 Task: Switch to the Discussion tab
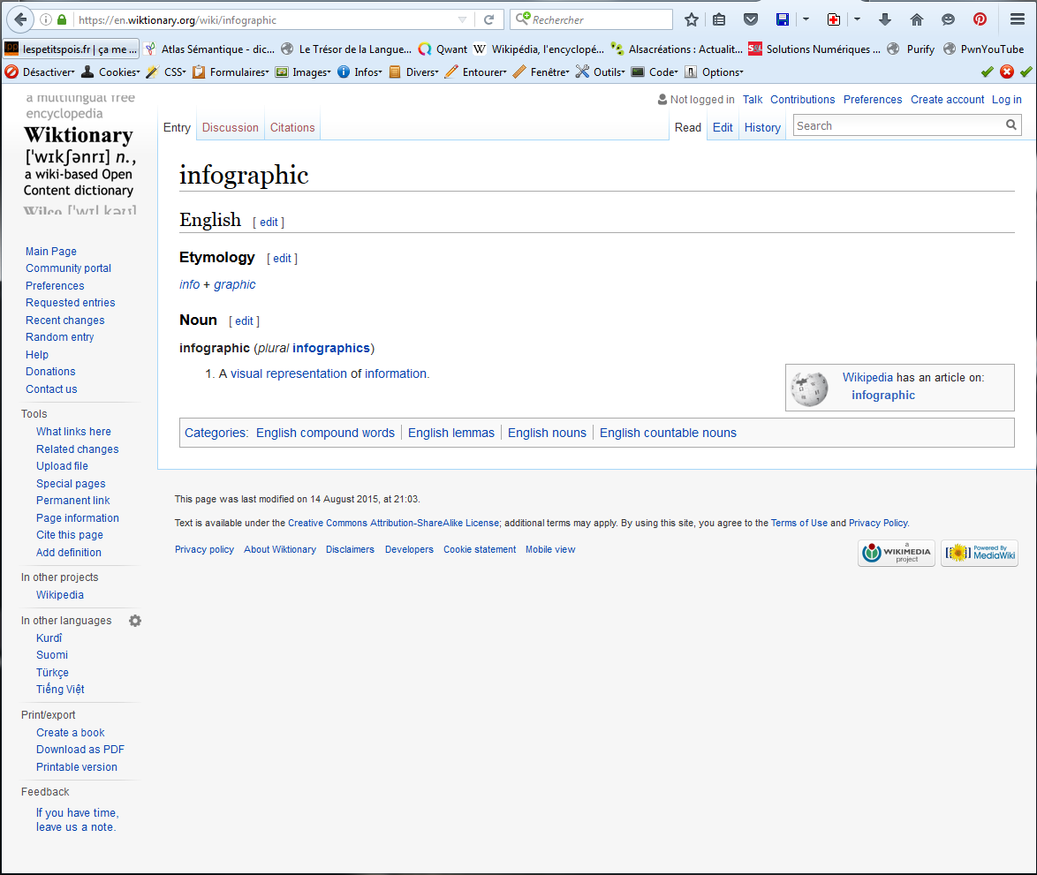pos(230,127)
